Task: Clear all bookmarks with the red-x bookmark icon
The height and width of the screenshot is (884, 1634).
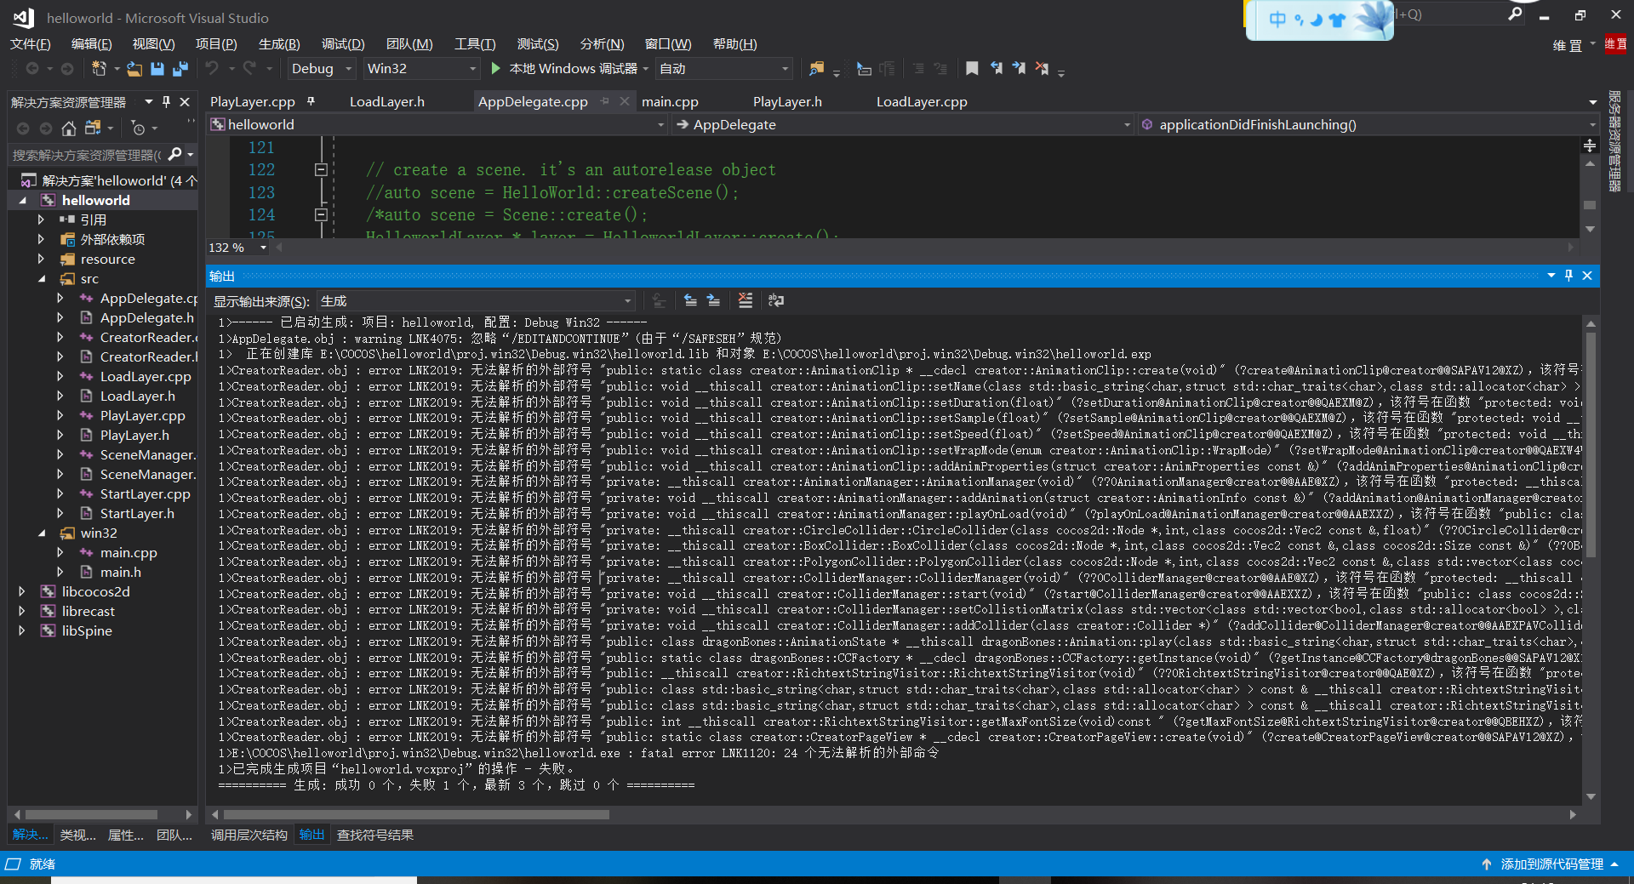Action: click(1042, 68)
